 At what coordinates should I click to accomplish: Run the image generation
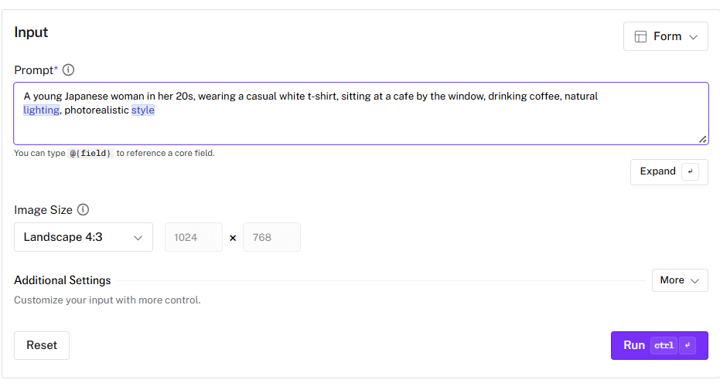coord(634,345)
